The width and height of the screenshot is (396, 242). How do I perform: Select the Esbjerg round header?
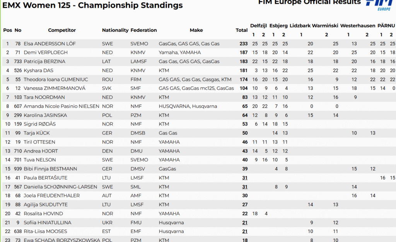pos(278,26)
